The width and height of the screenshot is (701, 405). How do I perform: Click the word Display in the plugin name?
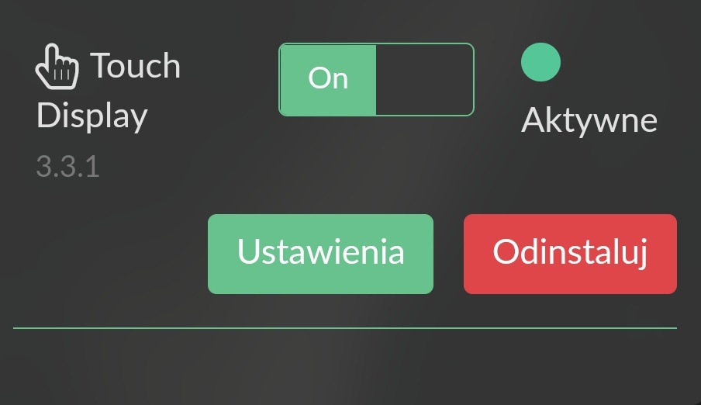click(x=92, y=116)
